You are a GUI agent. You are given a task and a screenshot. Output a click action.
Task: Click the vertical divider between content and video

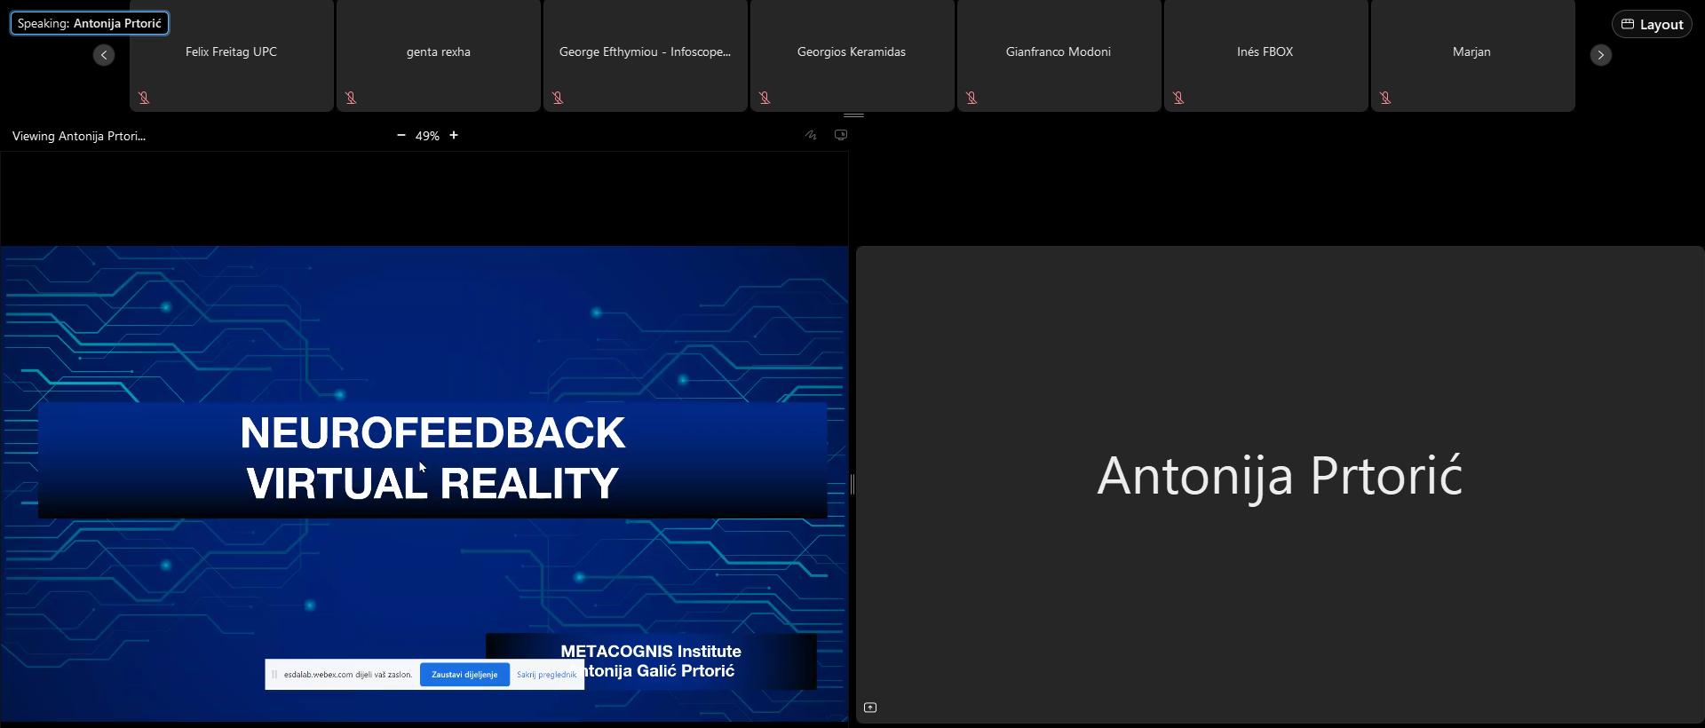(x=852, y=484)
